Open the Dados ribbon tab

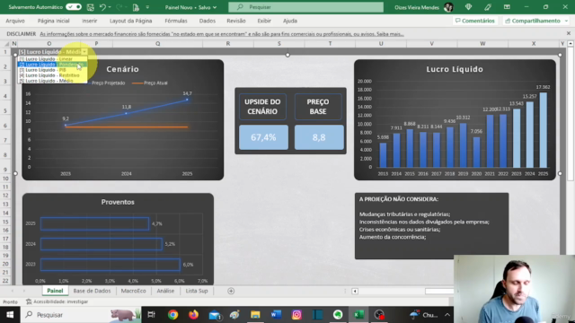pos(208,21)
